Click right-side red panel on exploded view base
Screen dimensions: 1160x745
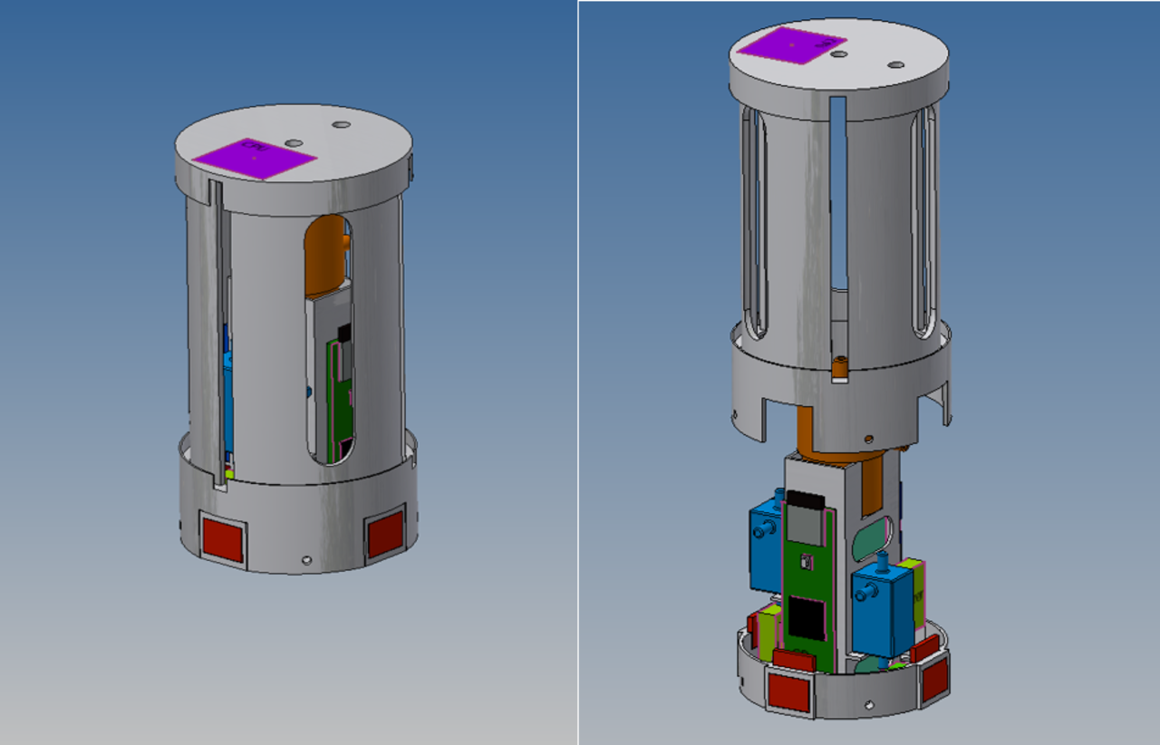(934, 681)
